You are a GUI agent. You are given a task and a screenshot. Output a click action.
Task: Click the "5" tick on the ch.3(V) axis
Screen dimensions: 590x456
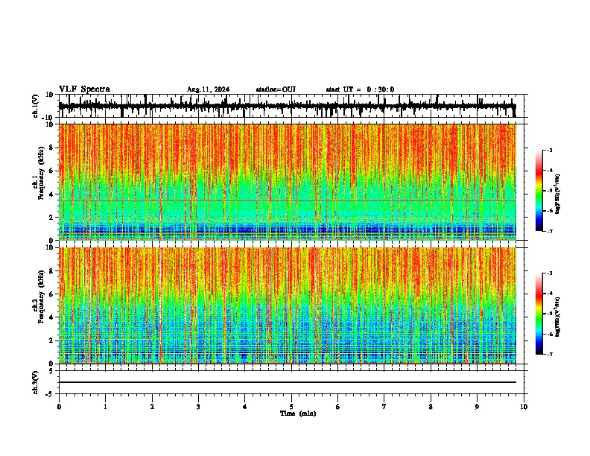(51, 371)
